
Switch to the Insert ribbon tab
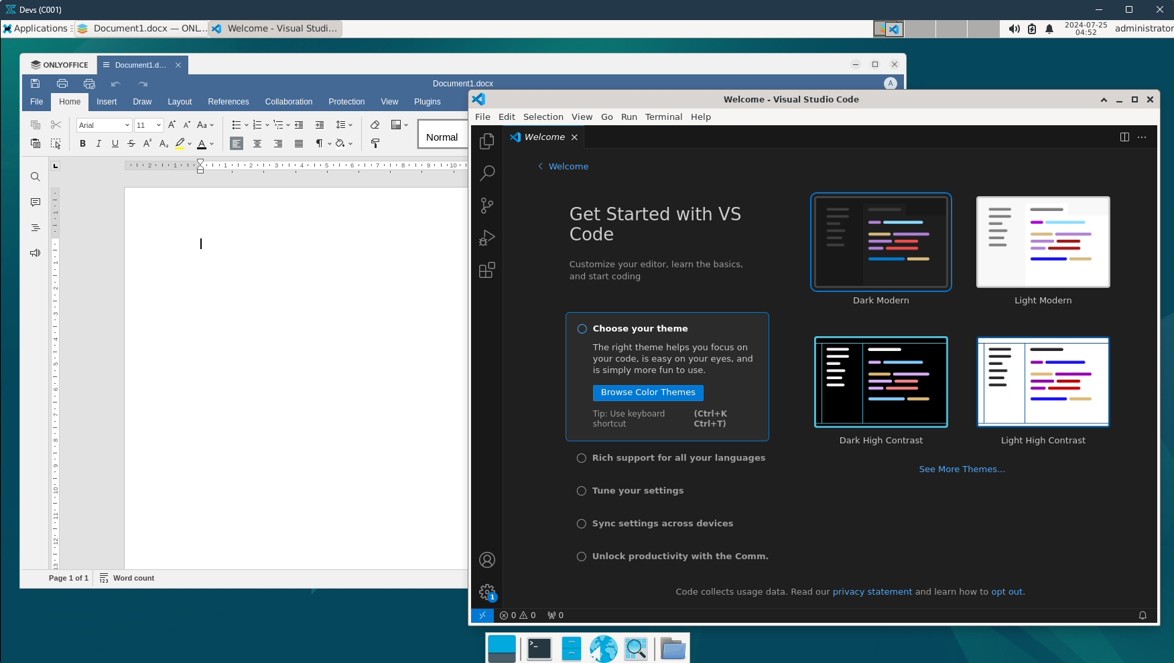point(107,102)
